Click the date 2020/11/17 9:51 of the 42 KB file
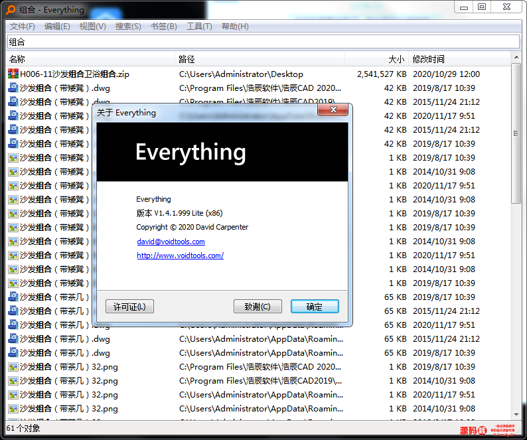The image size is (527, 440). click(443, 116)
